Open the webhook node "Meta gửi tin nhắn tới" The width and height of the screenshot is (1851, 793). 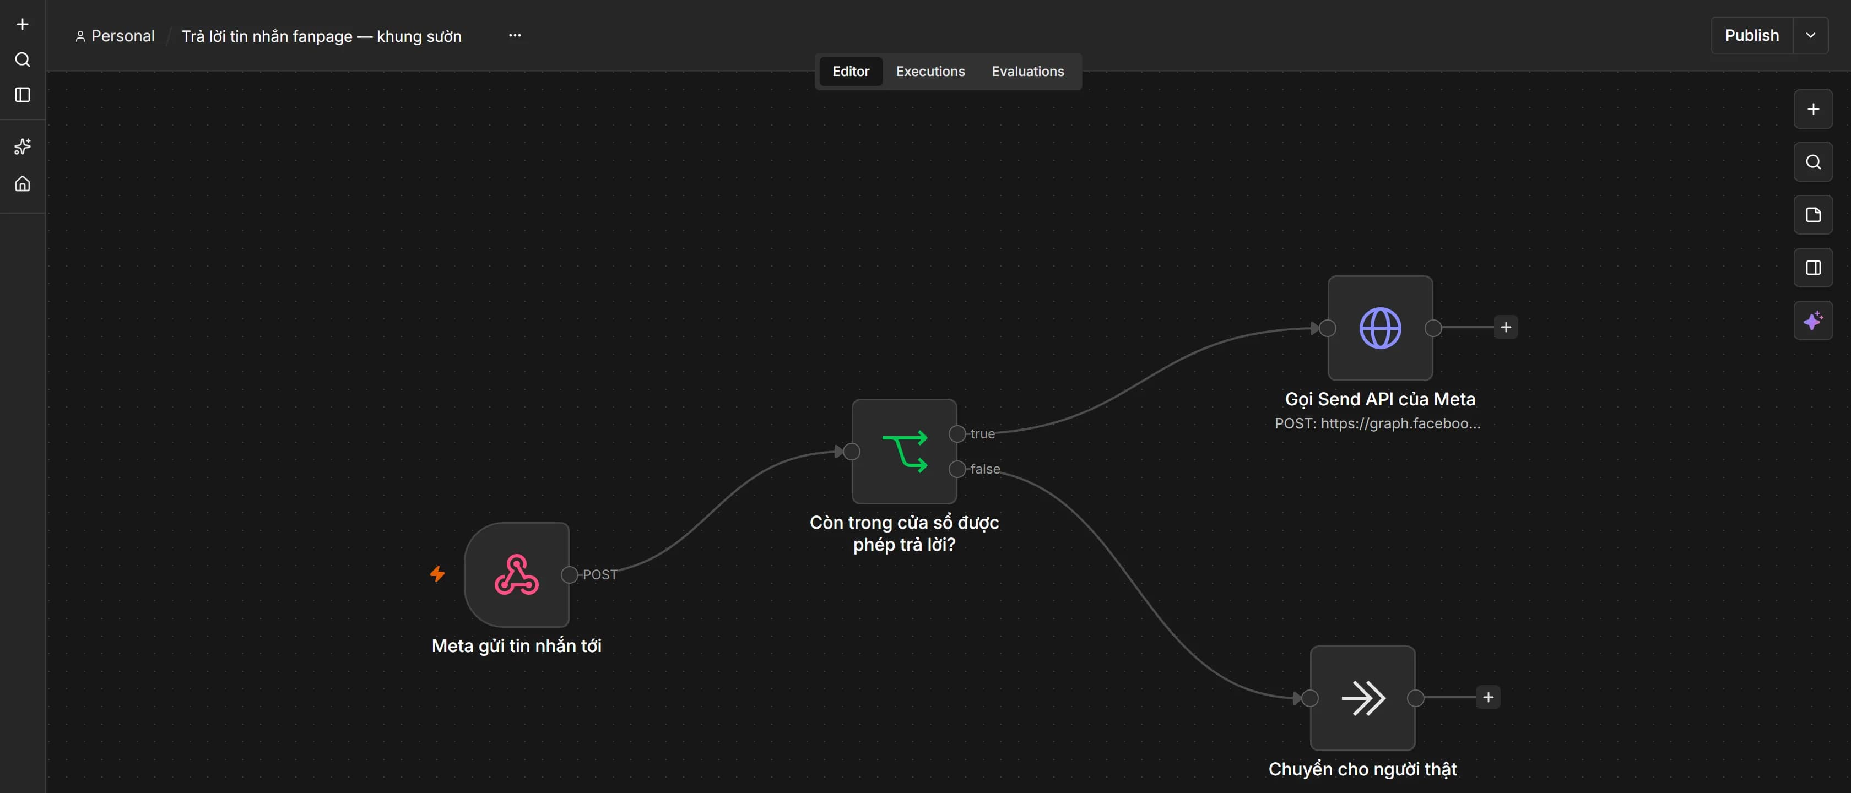[x=516, y=574]
